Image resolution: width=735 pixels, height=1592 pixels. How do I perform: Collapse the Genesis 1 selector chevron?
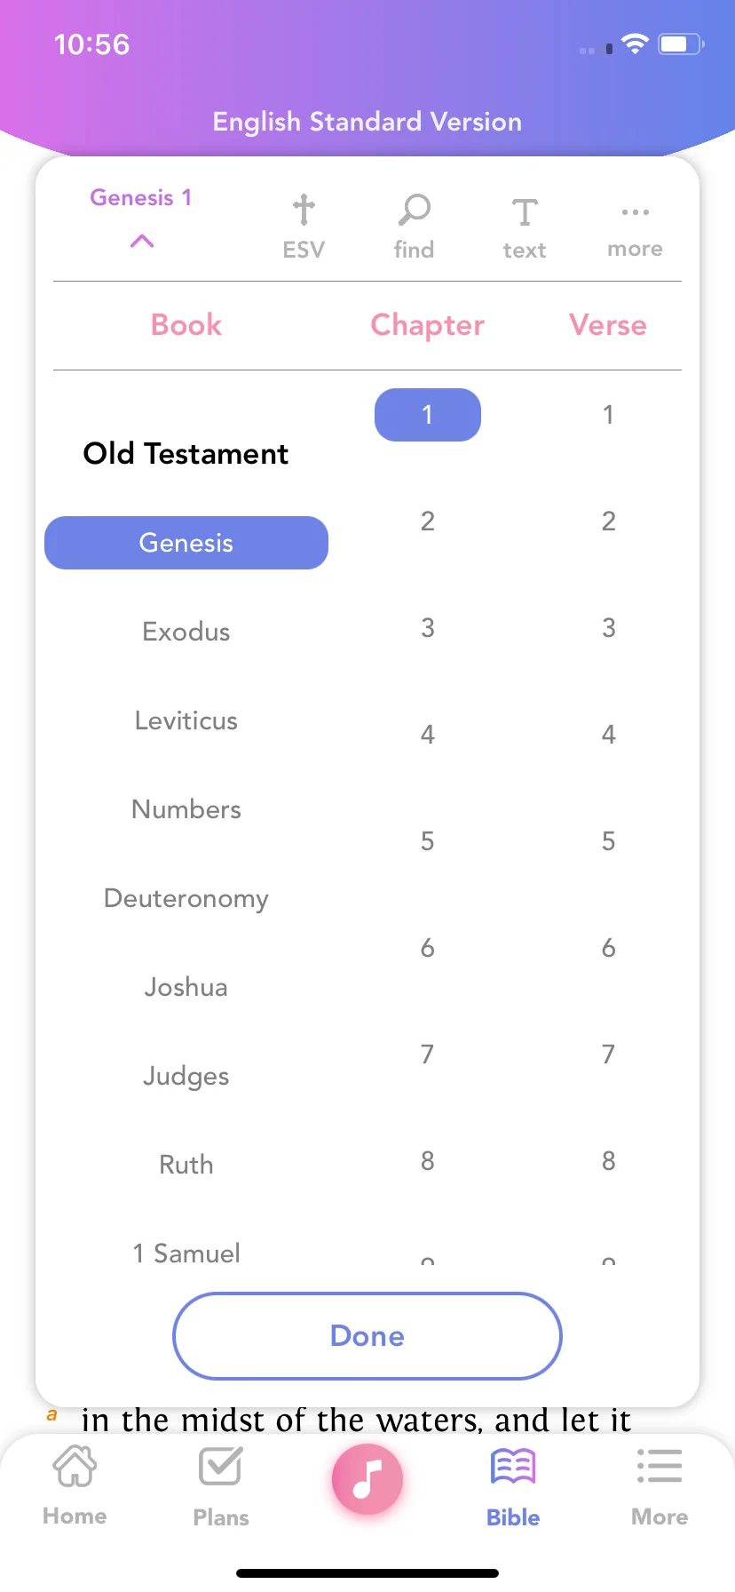[x=142, y=241]
